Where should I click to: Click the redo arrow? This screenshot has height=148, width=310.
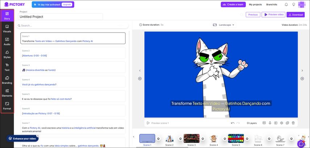tap(238, 123)
